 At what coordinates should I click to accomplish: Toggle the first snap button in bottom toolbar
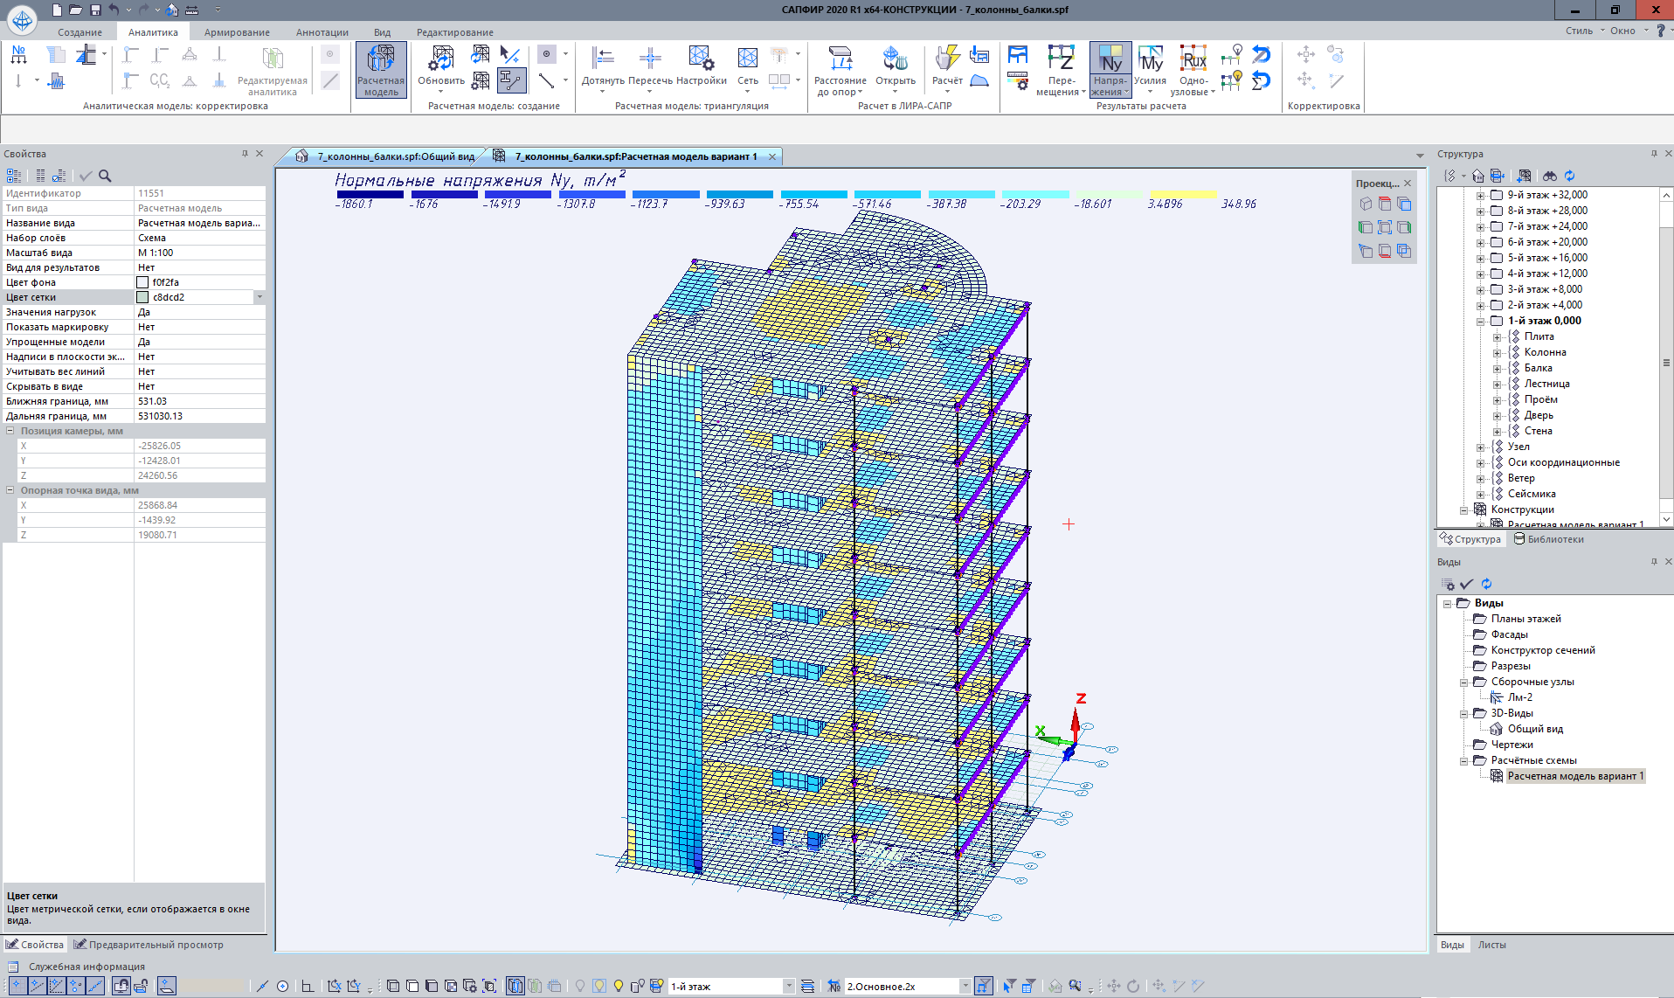click(x=17, y=986)
